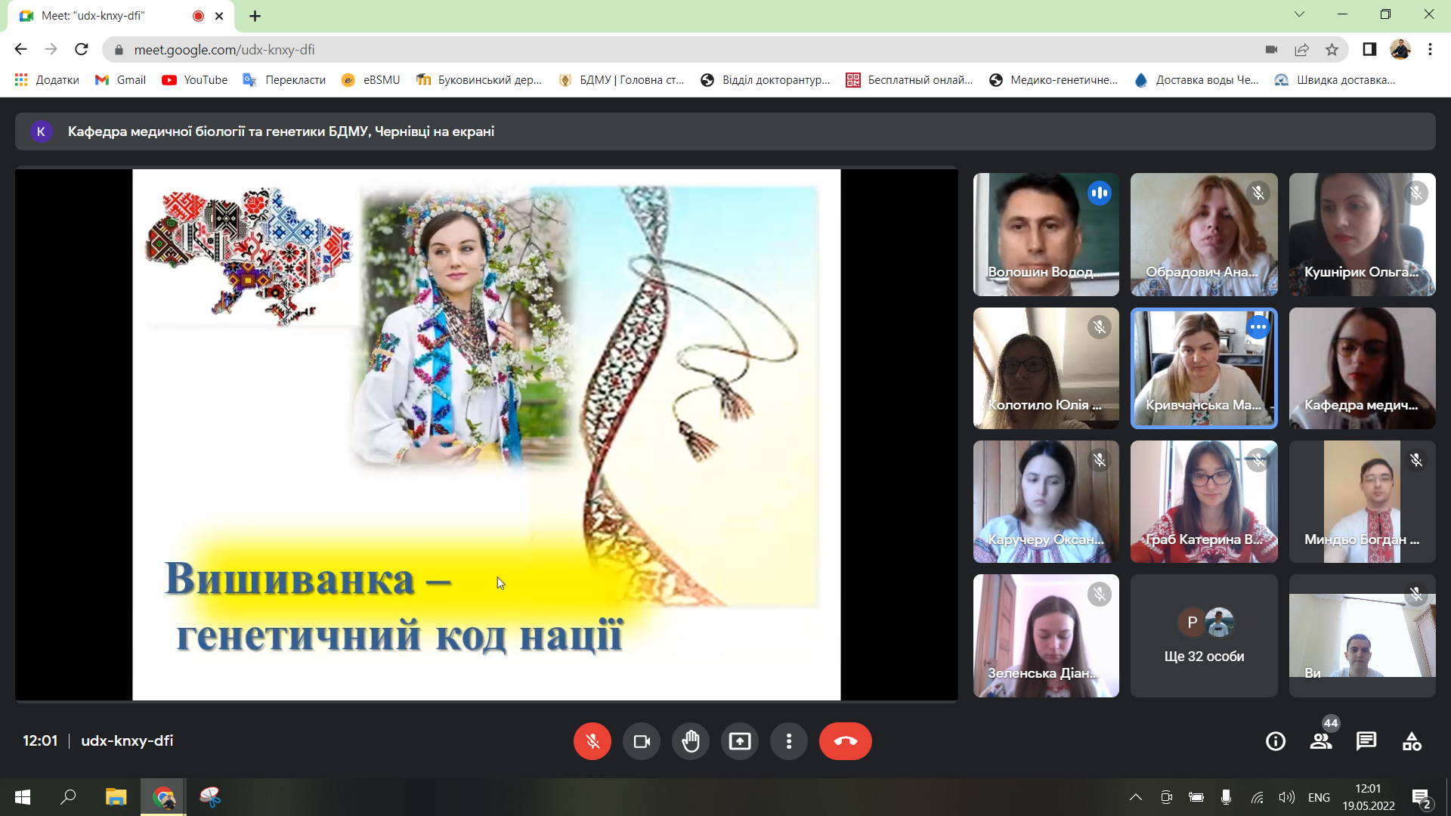The image size is (1451, 816).
Task: Click the Present now screen-share button
Action: 740,741
